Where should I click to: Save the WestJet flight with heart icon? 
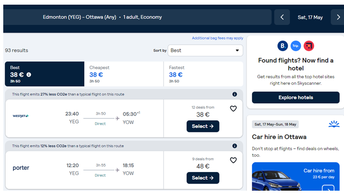point(233,109)
